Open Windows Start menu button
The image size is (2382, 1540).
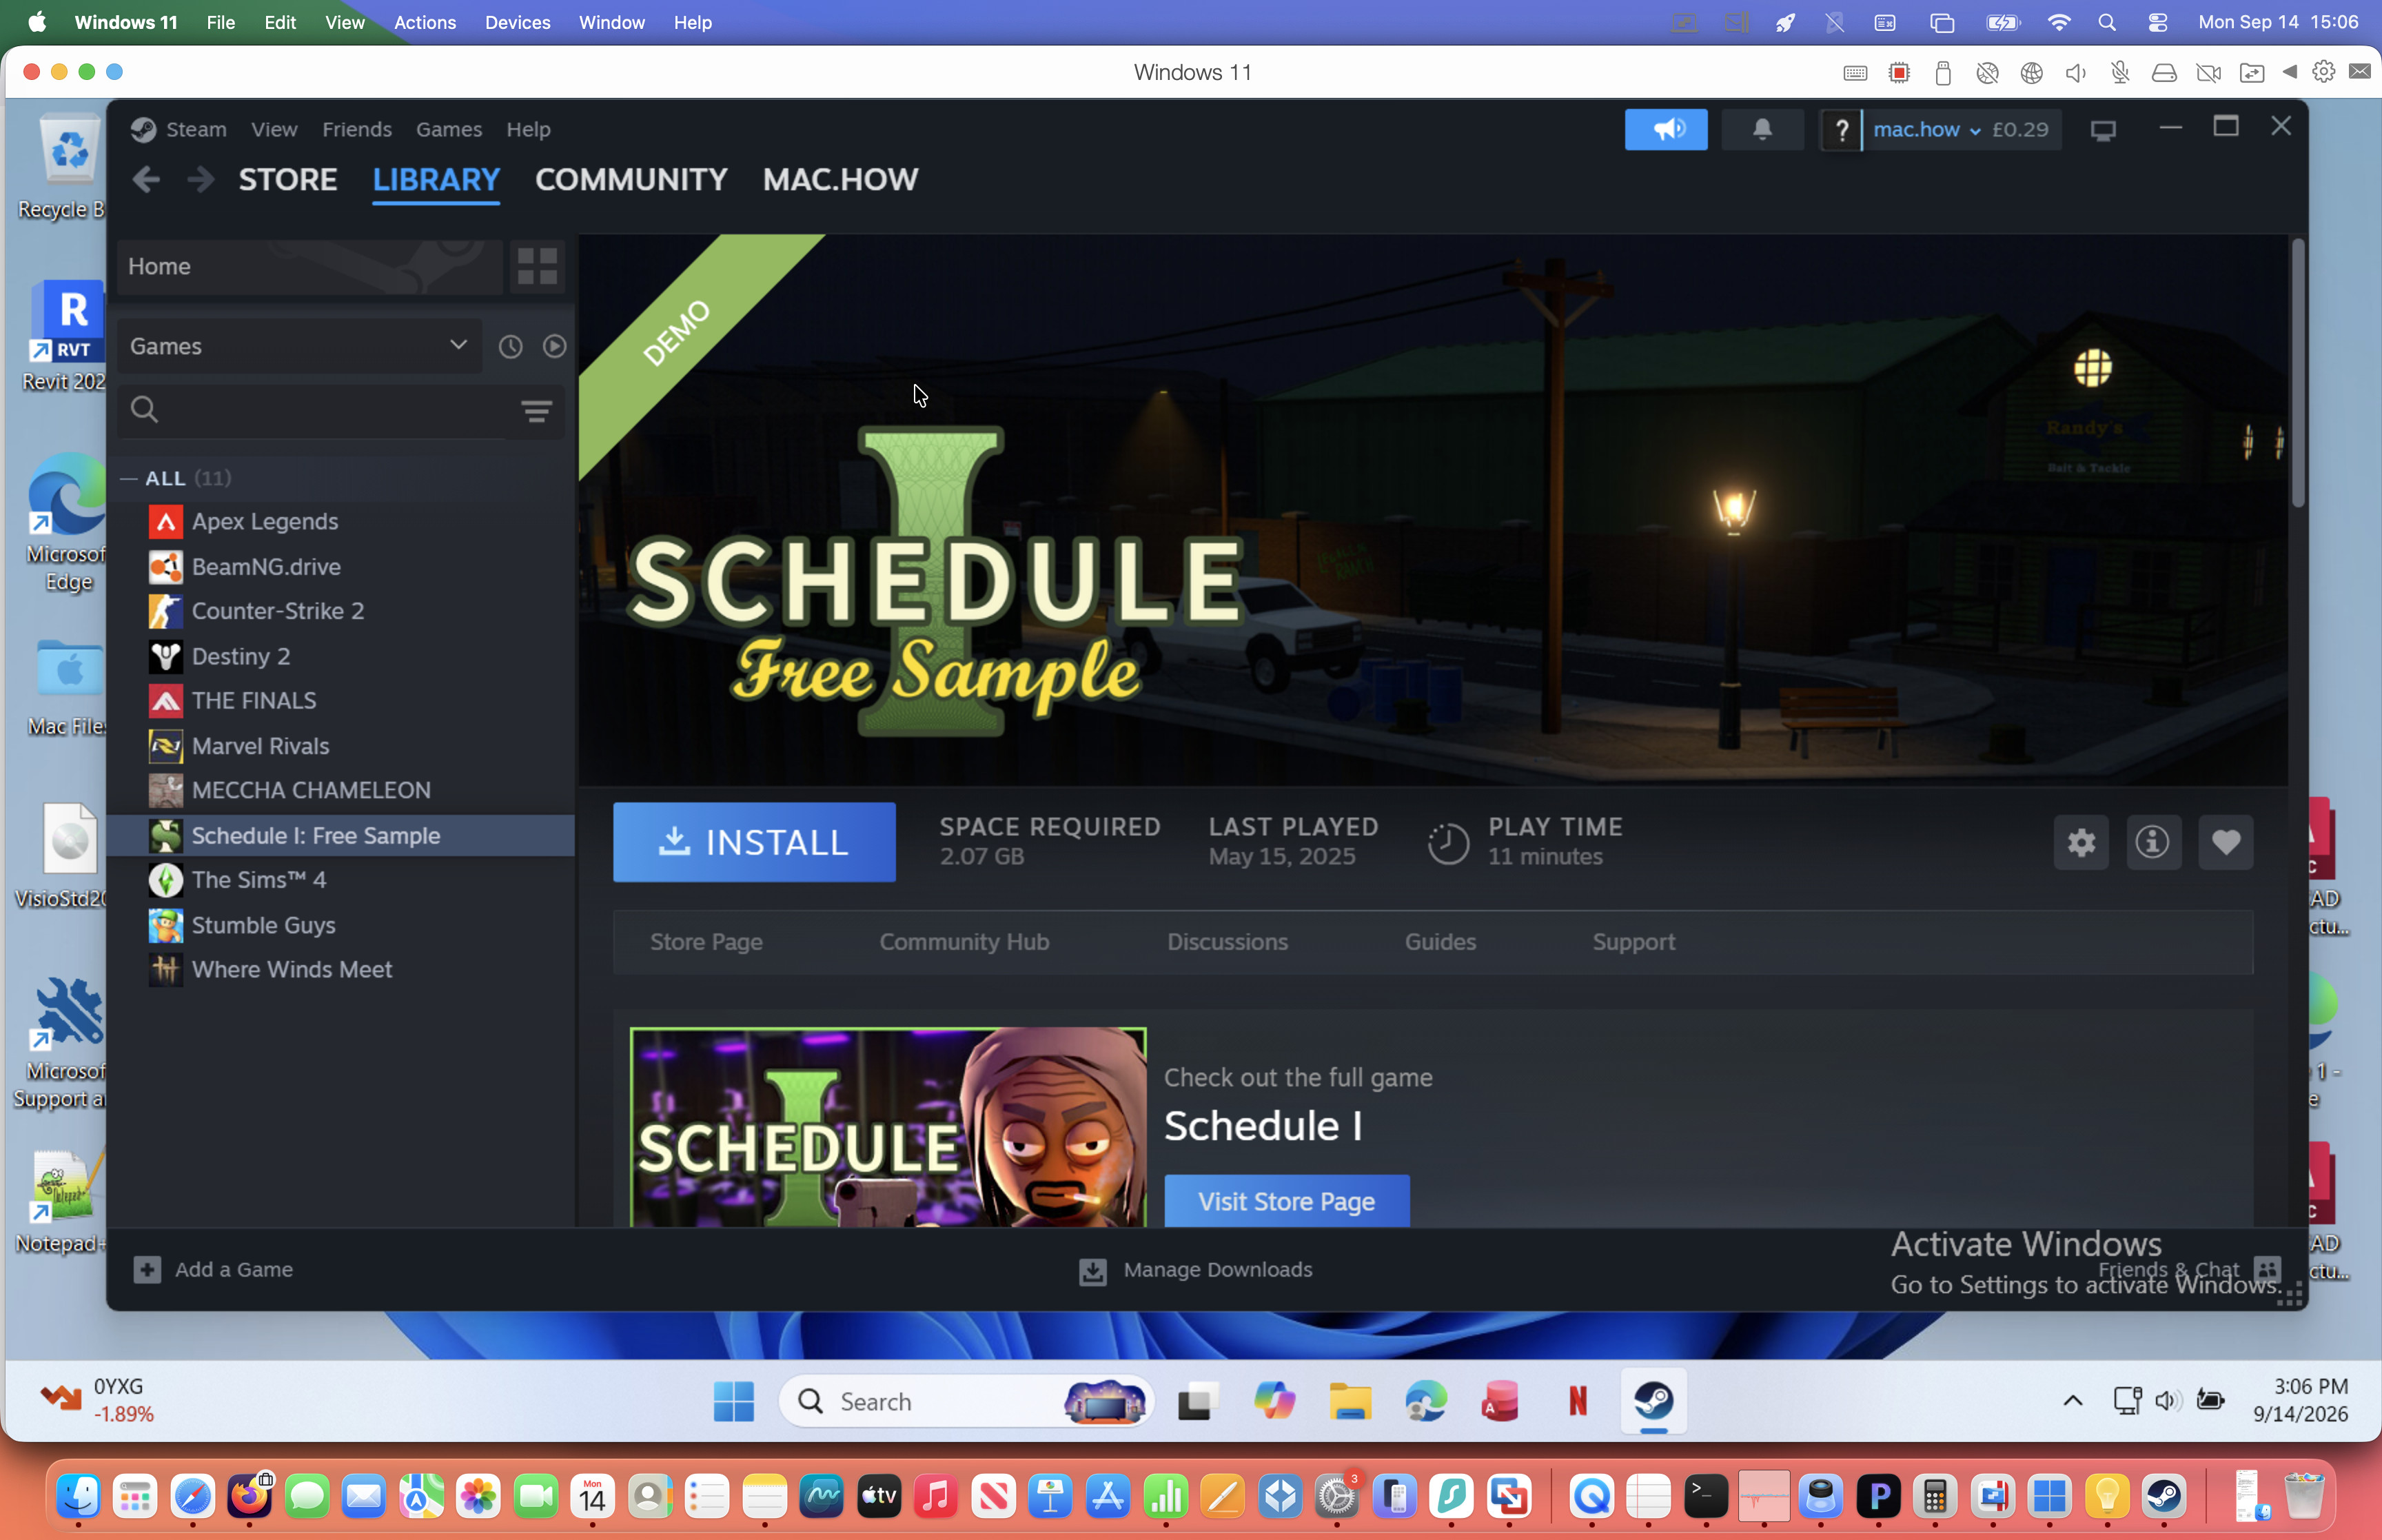tap(734, 1400)
